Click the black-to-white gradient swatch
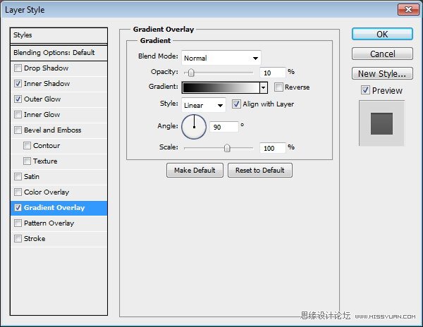 coord(221,87)
